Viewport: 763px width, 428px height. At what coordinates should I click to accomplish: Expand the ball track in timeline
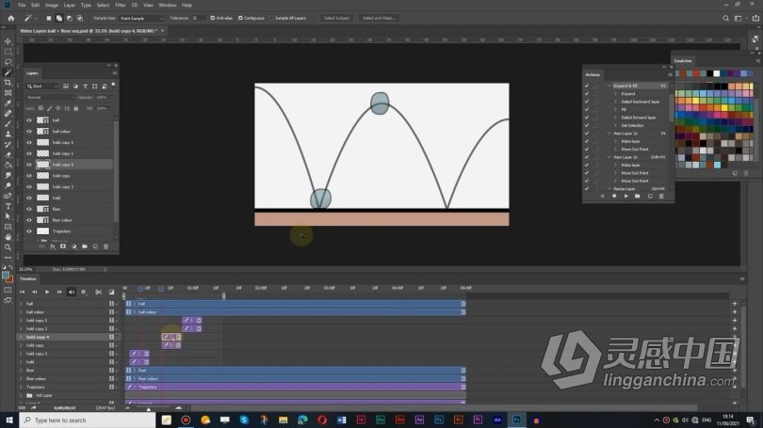21,304
